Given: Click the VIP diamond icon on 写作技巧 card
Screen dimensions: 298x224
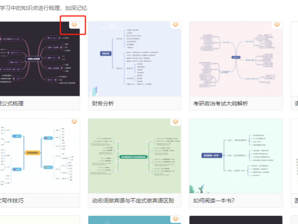Looking at the screenshot, I should [x=74, y=122].
